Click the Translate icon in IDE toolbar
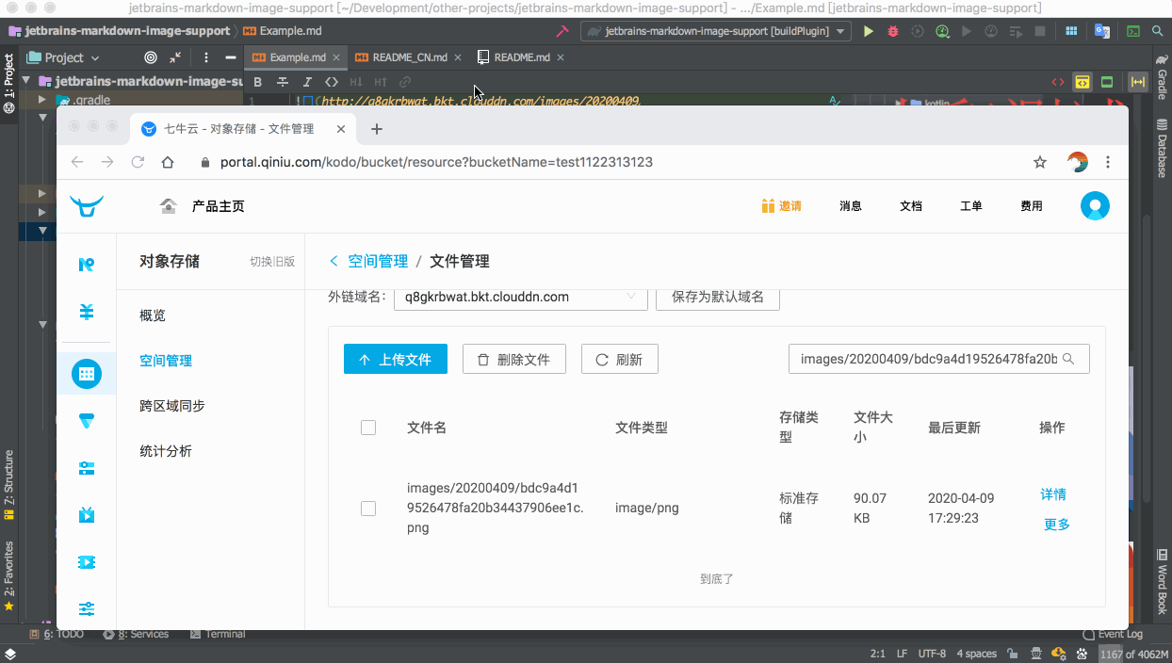The width and height of the screenshot is (1172, 663). tap(1101, 31)
